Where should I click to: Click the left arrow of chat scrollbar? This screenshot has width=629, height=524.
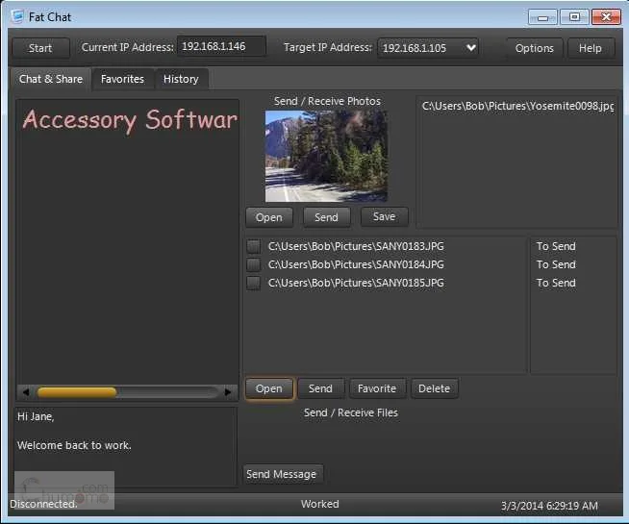coord(26,392)
